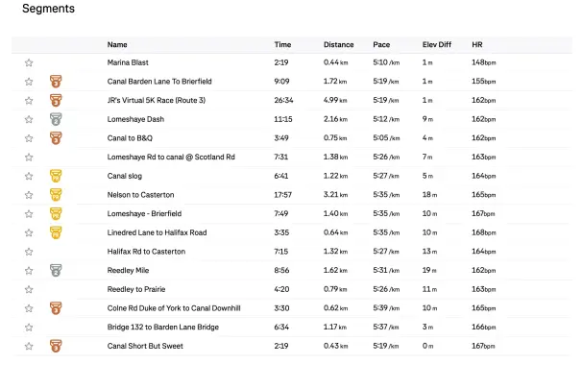The height and width of the screenshot is (365, 583).
Task: Open Lomeshaye Rd to canal segment
Action: (171, 157)
